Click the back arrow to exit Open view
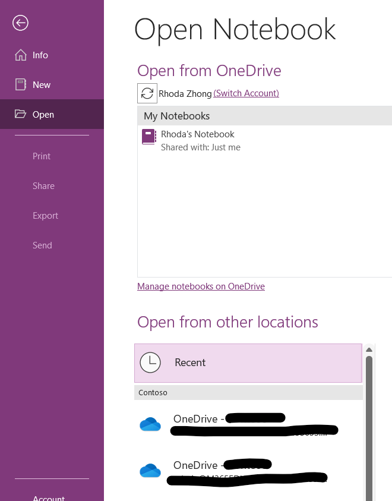 click(x=20, y=23)
